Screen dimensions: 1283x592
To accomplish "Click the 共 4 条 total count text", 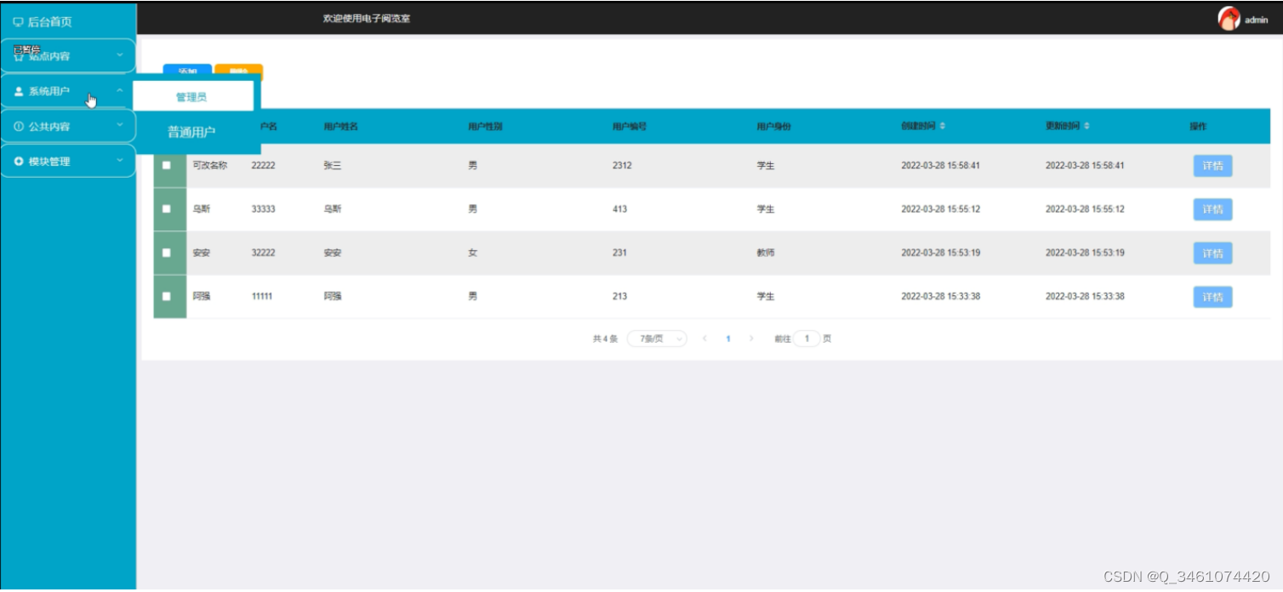I will [605, 339].
